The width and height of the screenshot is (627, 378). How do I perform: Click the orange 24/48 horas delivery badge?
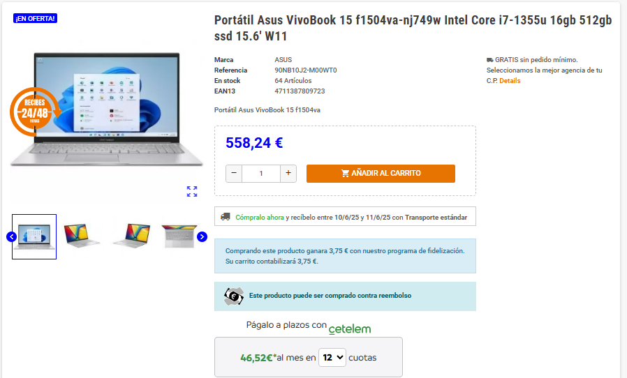(x=35, y=112)
